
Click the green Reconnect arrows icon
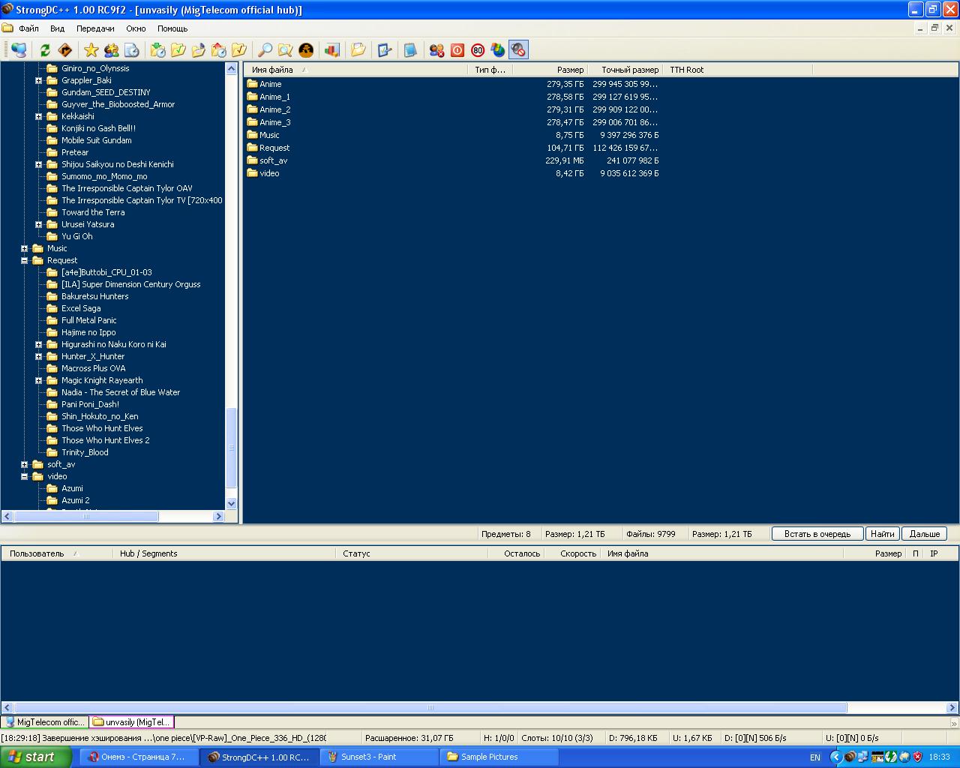pyautogui.click(x=45, y=50)
